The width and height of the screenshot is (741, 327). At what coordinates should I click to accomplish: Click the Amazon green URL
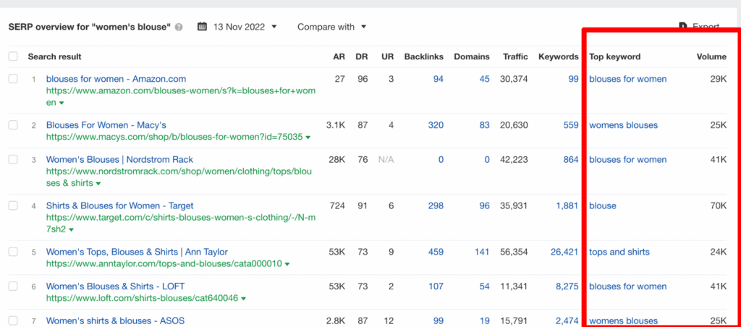pos(180,96)
